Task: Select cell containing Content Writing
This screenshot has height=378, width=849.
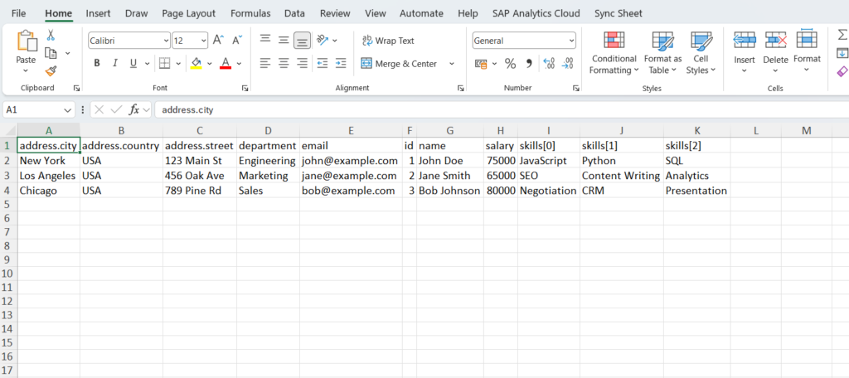Action: click(622, 176)
